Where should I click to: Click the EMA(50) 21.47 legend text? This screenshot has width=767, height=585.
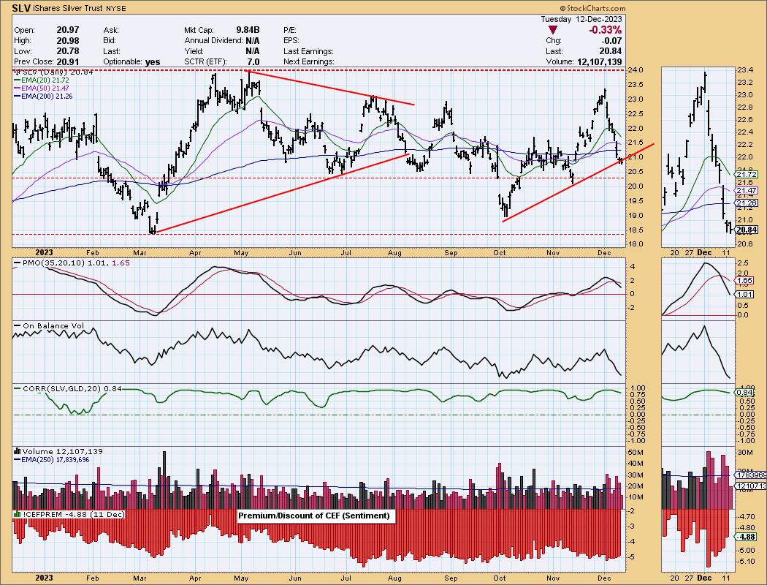point(45,88)
